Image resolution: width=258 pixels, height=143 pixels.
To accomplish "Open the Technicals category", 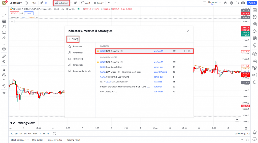I will coord(78,59).
